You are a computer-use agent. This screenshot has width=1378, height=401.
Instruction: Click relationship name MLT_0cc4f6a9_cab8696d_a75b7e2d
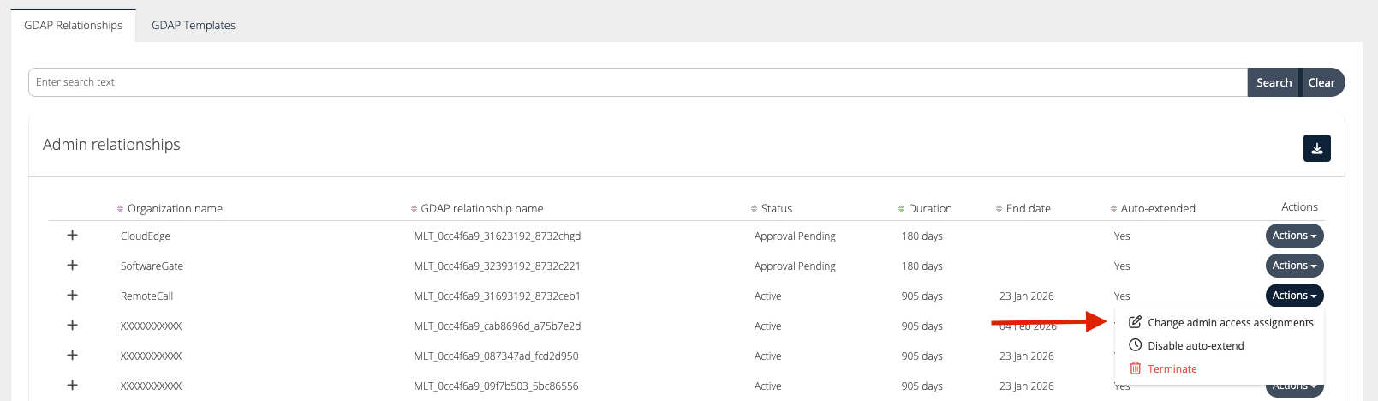(498, 326)
